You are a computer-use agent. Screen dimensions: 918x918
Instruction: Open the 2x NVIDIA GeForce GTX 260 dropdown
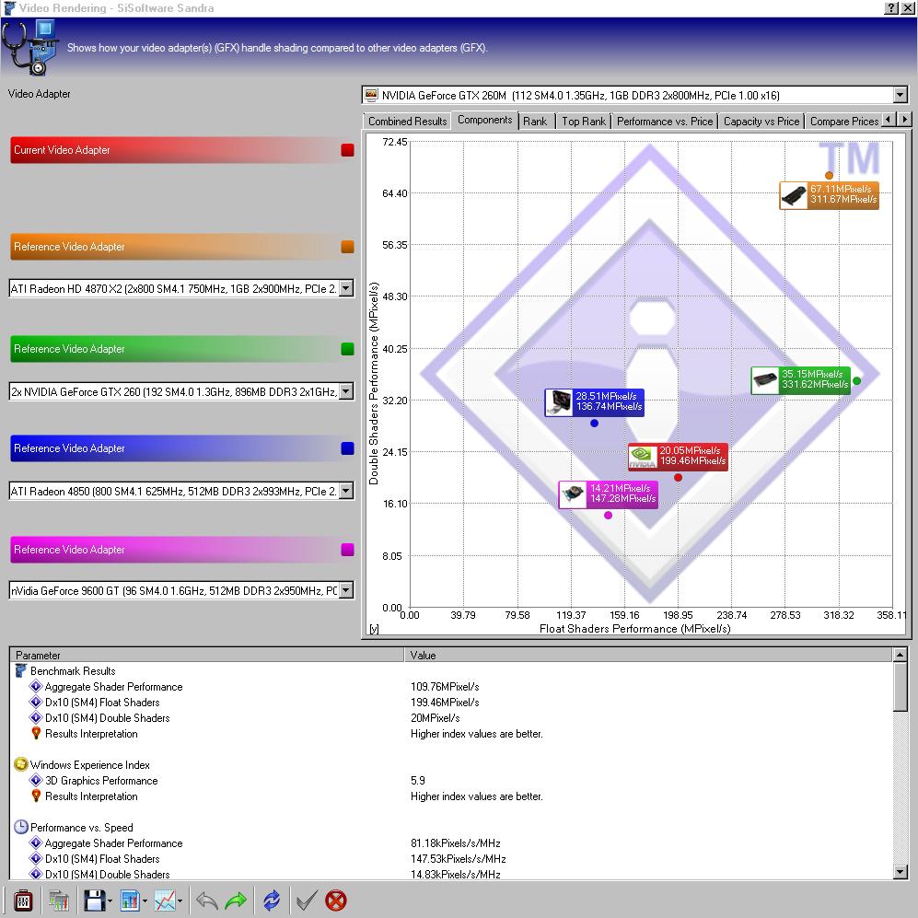(346, 391)
